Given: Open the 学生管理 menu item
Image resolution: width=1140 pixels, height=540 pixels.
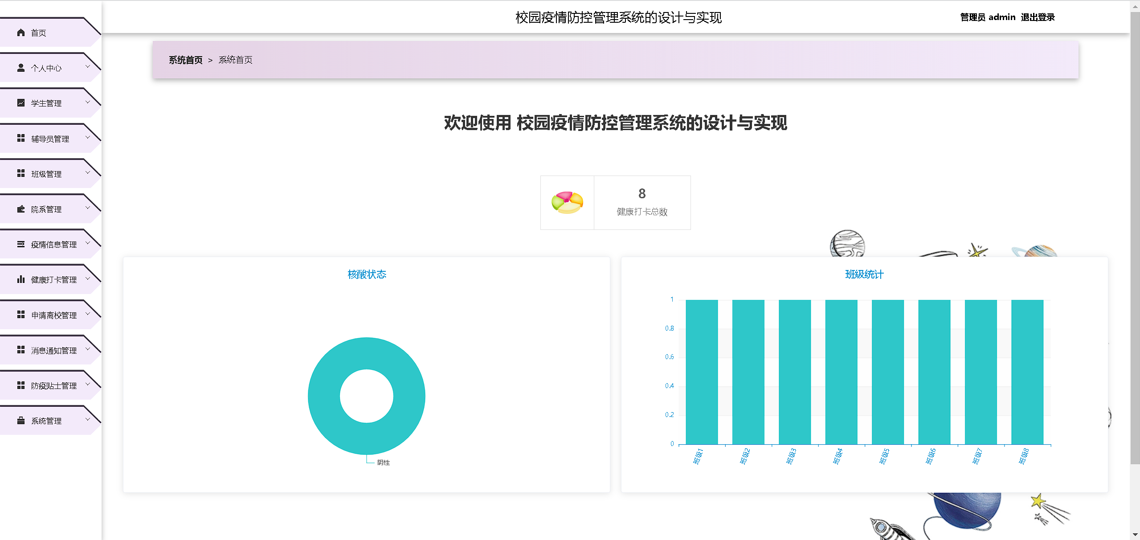Looking at the screenshot, I should 46,103.
